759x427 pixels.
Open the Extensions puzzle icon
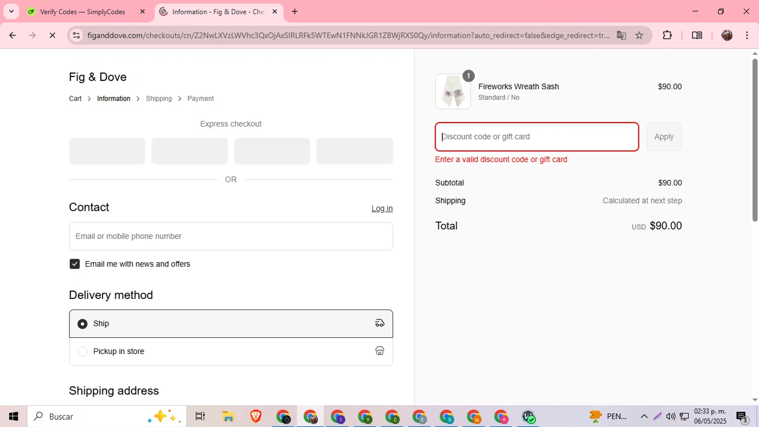point(667,35)
